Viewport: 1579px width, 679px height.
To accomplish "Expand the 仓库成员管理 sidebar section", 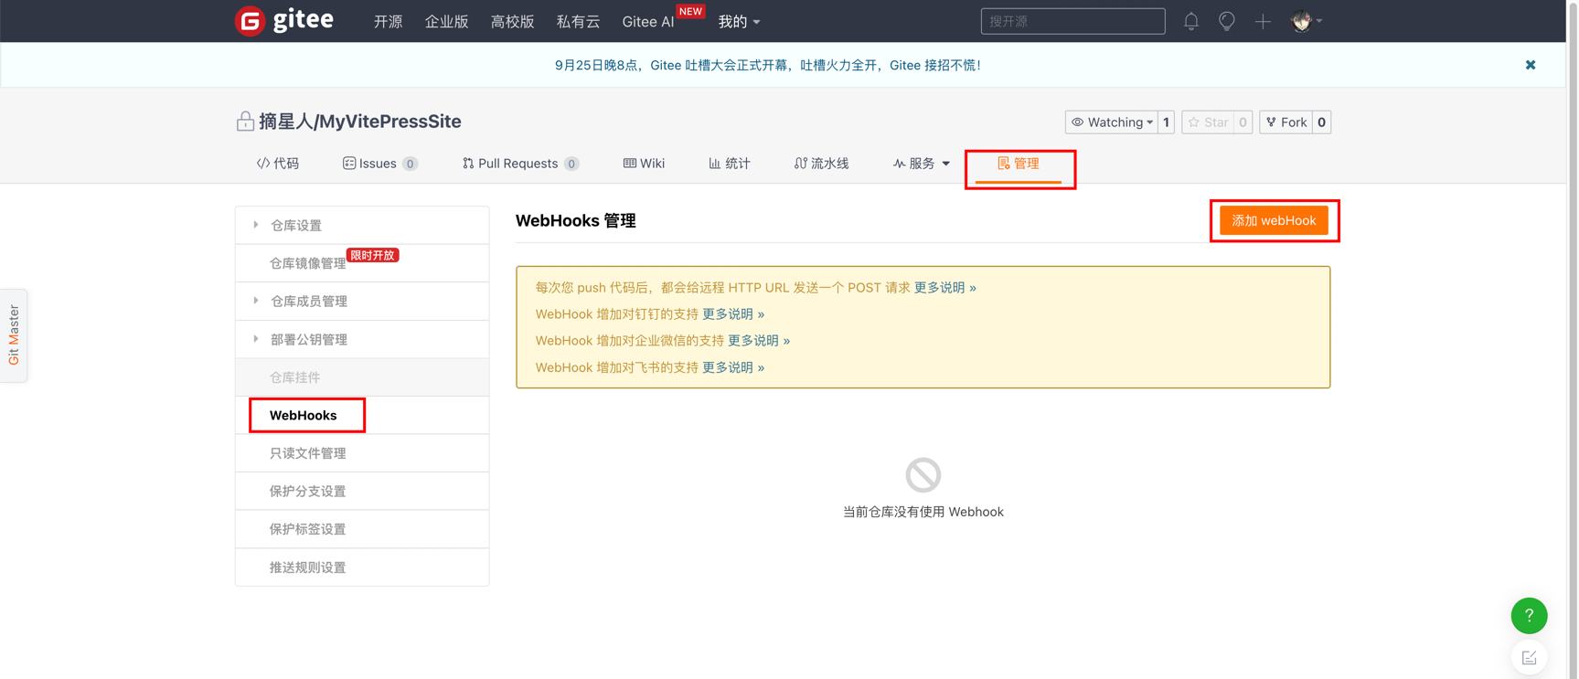I will point(308,301).
